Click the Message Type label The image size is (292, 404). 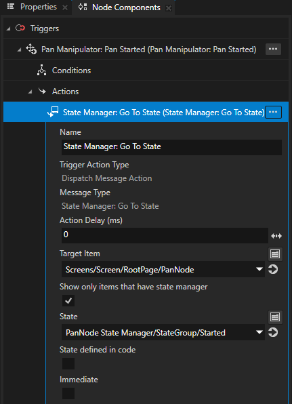coord(85,193)
